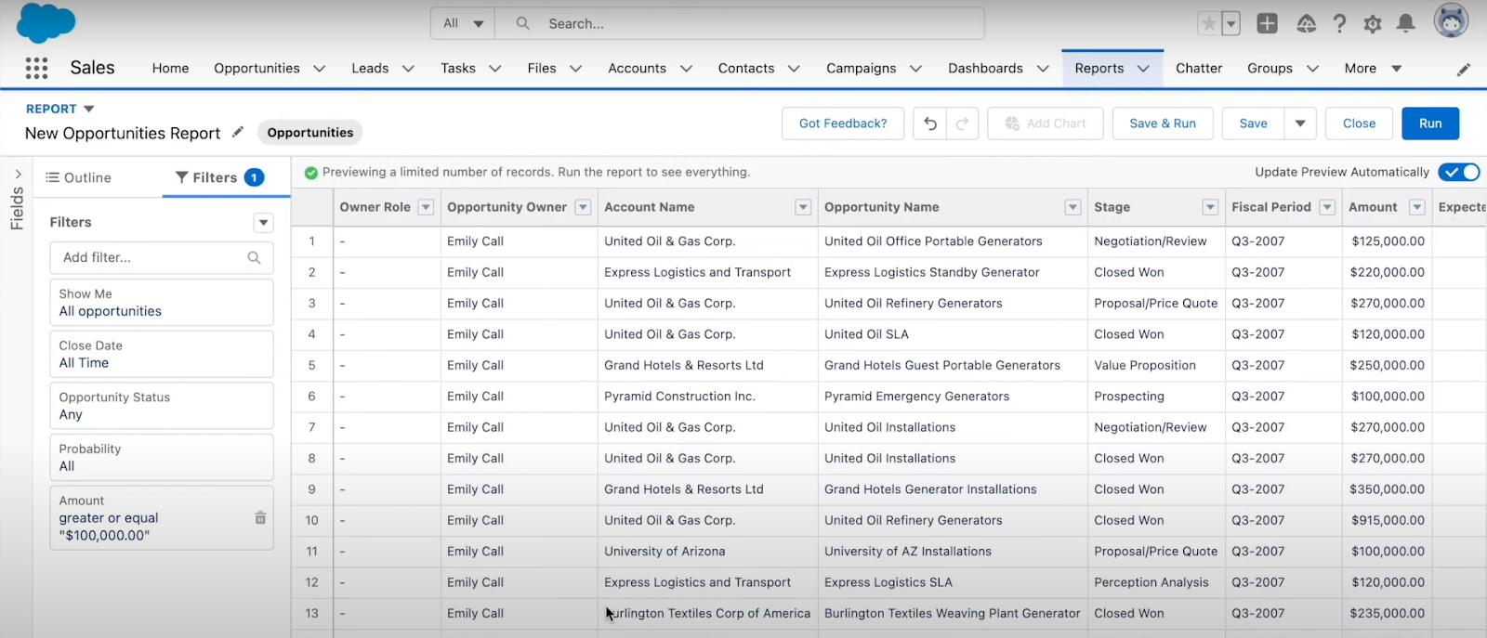Click the $915,000.00 amount cell
This screenshot has height=638, width=1487.
pyautogui.click(x=1388, y=520)
